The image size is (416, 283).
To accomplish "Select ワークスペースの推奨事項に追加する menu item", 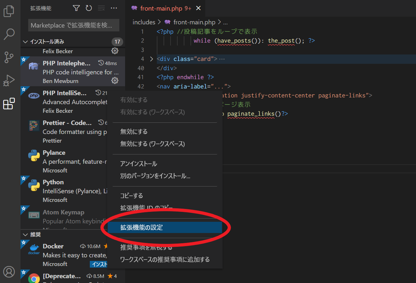I will click(x=165, y=259).
